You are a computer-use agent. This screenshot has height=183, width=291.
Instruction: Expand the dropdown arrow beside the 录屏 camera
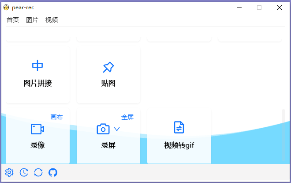coord(117,129)
